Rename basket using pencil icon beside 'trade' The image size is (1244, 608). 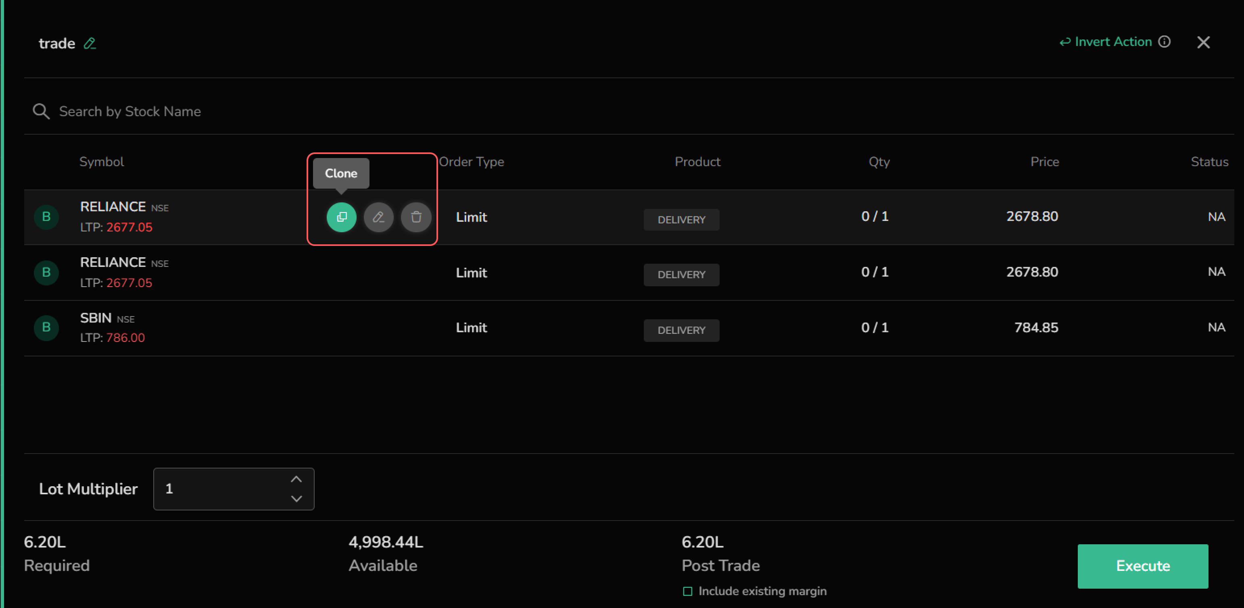(90, 44)
